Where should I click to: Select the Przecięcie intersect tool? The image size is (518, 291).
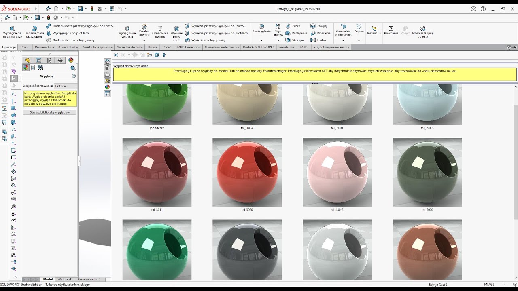point(321,33)
